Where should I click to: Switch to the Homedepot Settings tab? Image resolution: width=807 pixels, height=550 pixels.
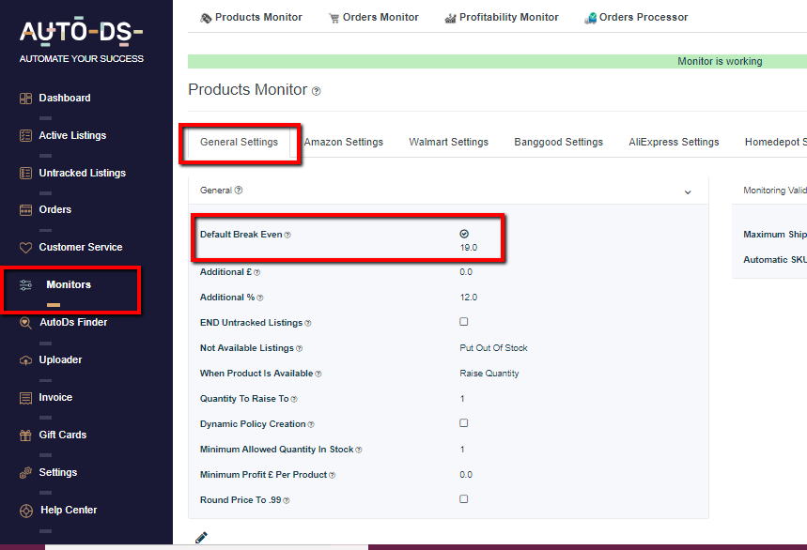coord(775,143)
